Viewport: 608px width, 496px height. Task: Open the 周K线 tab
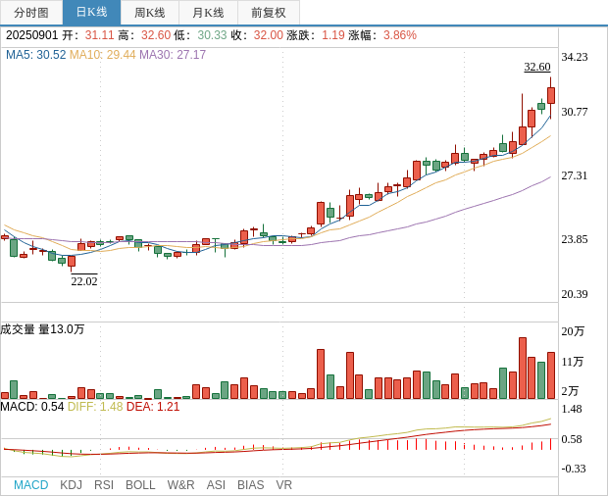(x=150, y=13)
